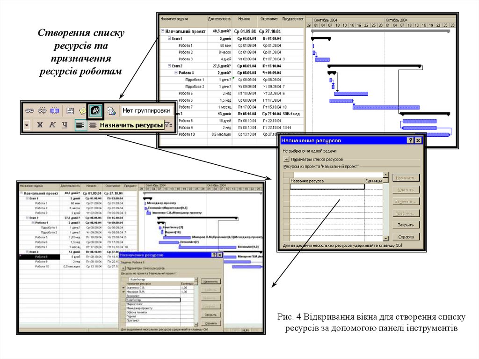This screenshot has height=359, width=479.
Task: Click 'Название ресурса' header in large dialog
Action: click(x=327, y=181)
